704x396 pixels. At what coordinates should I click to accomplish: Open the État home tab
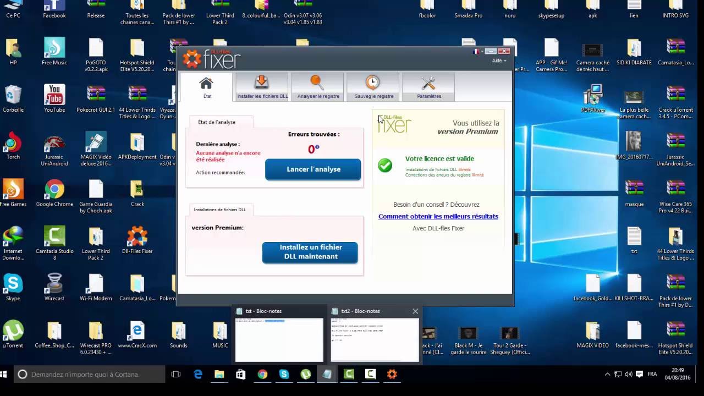pyautogui.click(x=207, y=87)
